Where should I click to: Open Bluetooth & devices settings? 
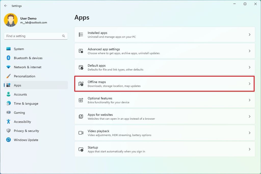[8, 58]
